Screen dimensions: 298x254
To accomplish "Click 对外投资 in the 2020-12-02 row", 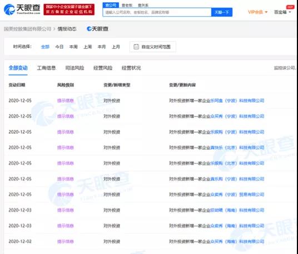I will point(112,241).
